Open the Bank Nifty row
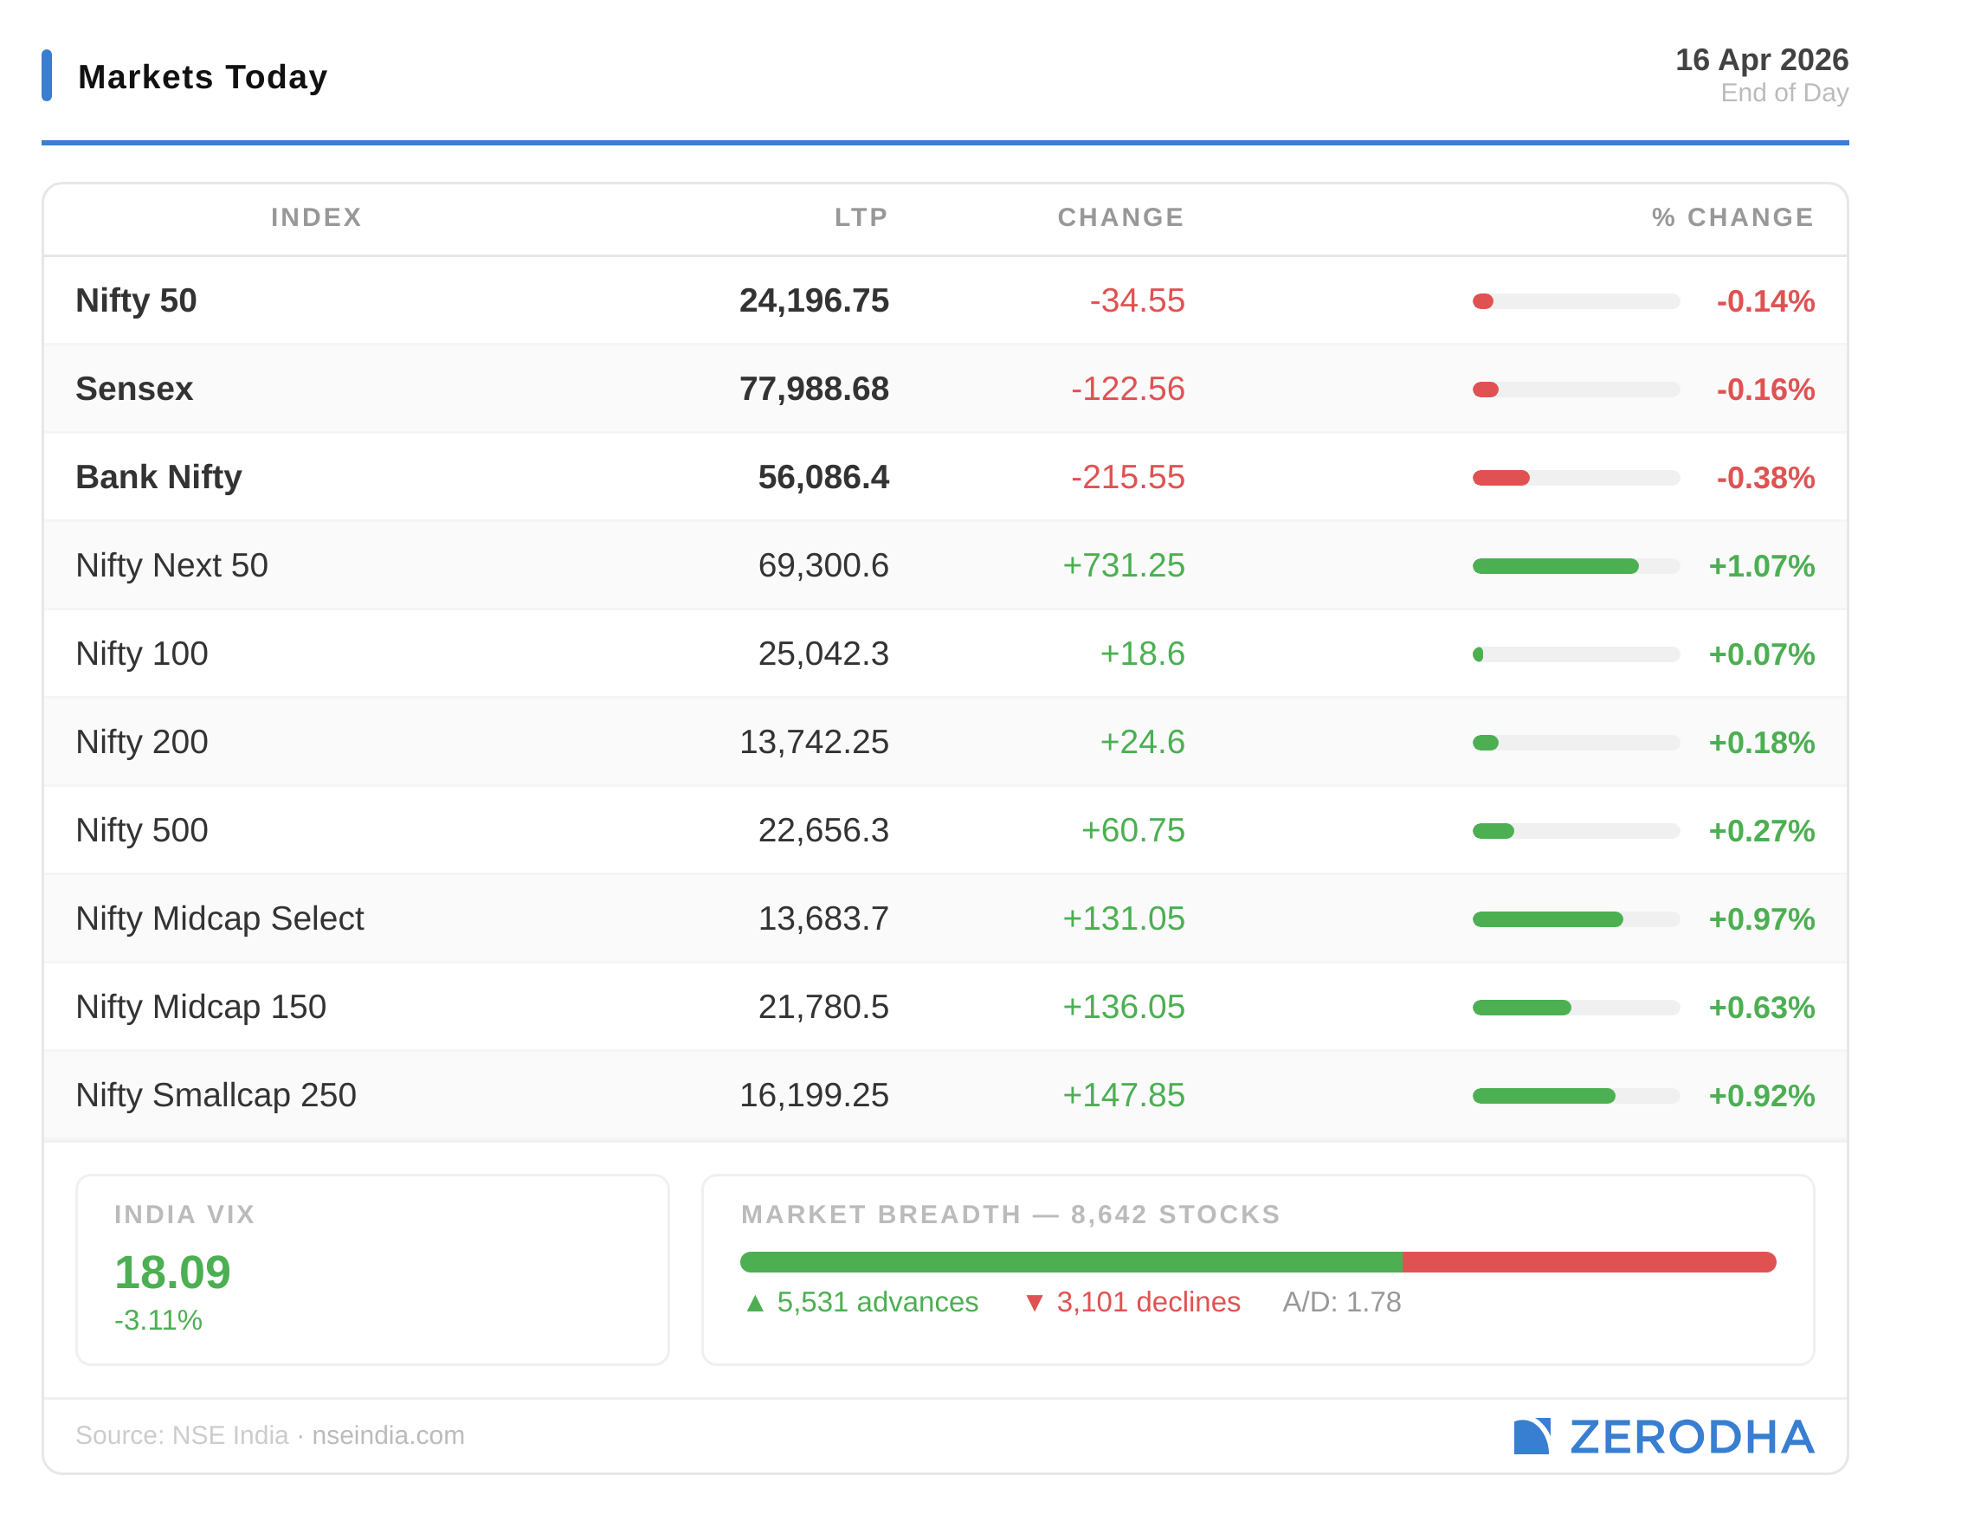1974x1527 pixels. click(x=159, y=477)
